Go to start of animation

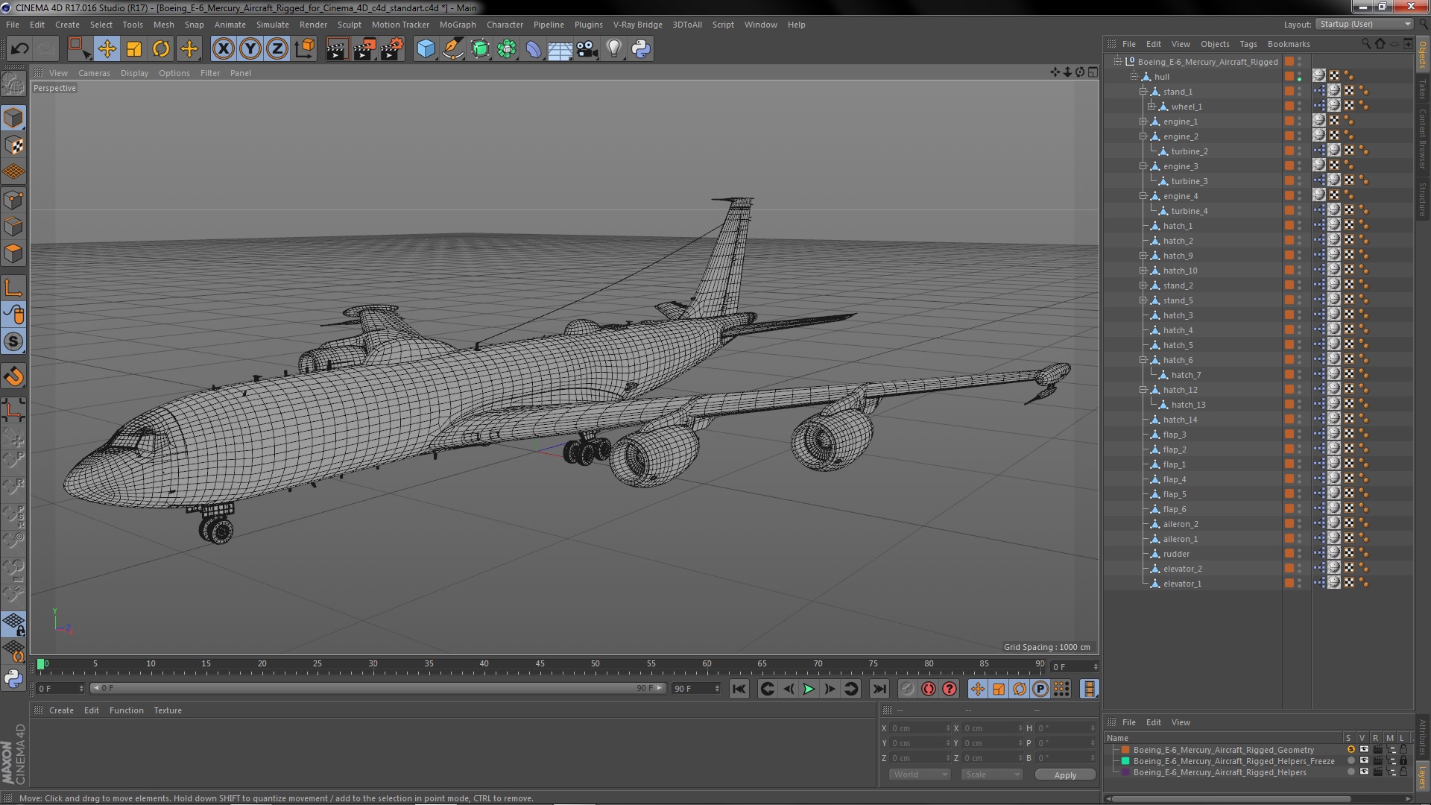point(739,689)
